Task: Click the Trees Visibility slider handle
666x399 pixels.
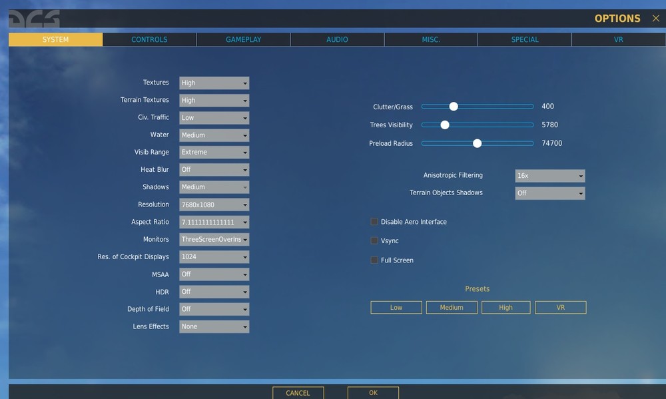Action: pyautogui.click(x=445, y=125)
